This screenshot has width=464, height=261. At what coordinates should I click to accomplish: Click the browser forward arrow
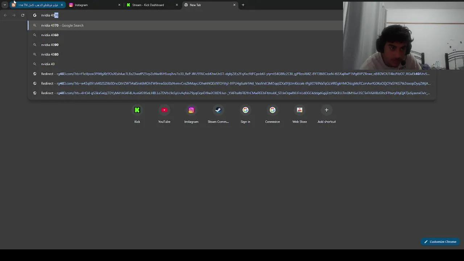[x=14, y=15]
